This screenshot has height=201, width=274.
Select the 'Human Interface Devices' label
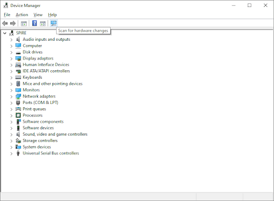[46, 65]
